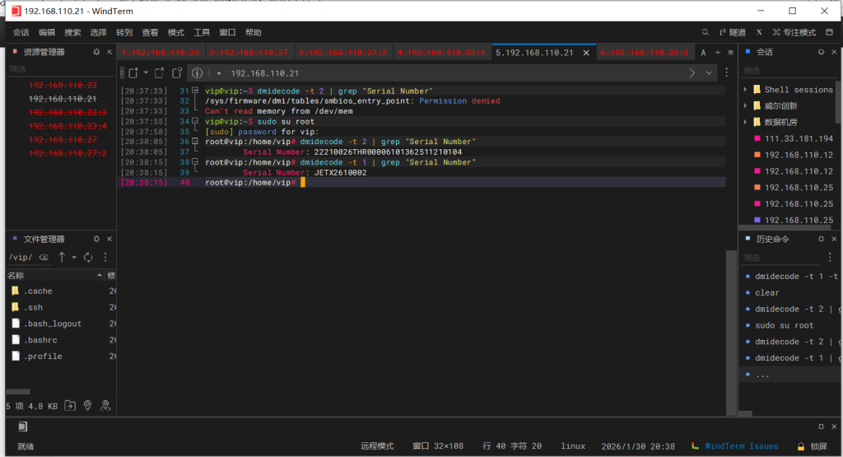
Task: Click the new session icon in terminal toolbar
Action: (133, 73)
